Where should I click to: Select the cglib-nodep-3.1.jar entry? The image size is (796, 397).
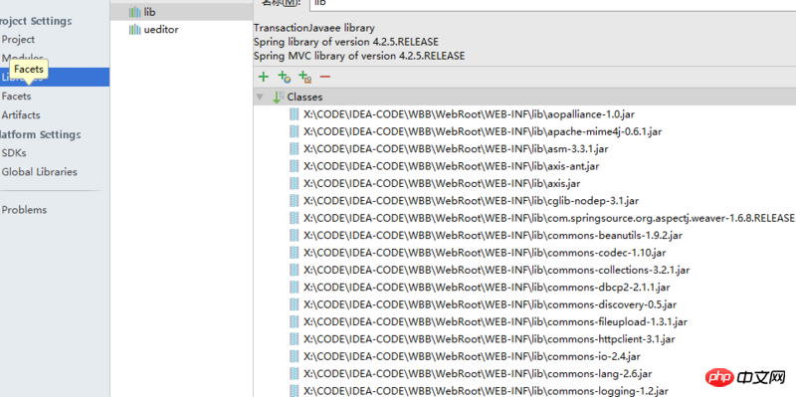pyautogui.click(x=471, y=201)
